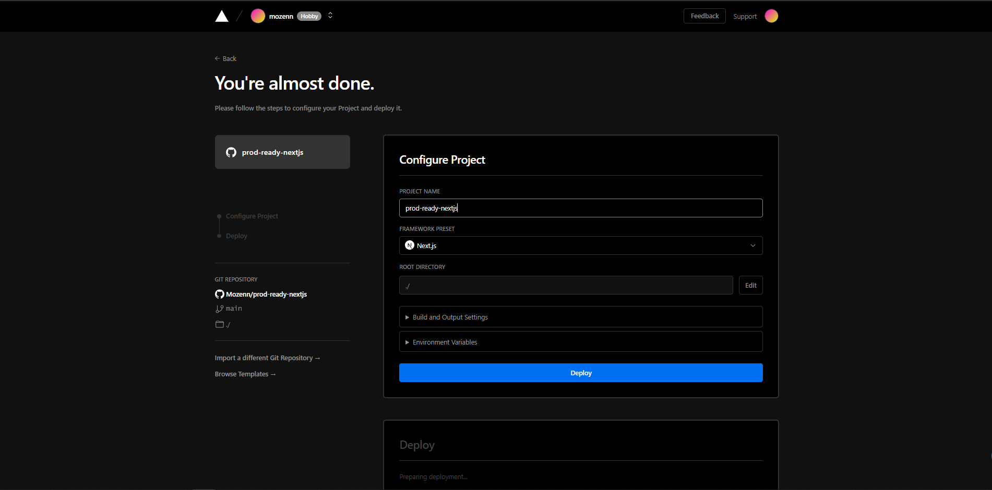Image resolution: width=992 pixels, height=490 pixels.
Task: Select the Deploy step in sidebar
Action: pyautogui.click(x=236, y=236)
